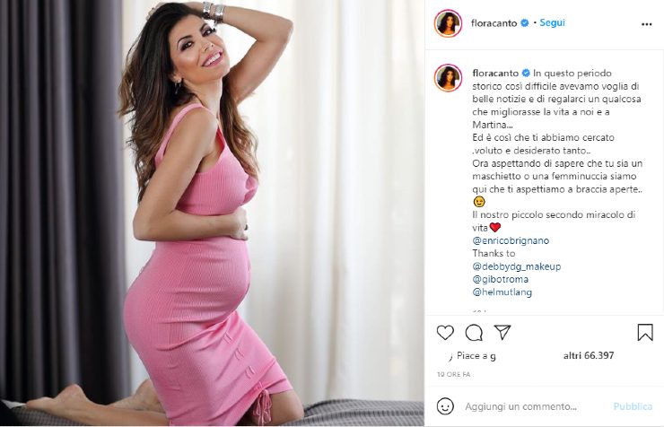664x427 pixels.
Task: Open the @enricobrignano mention
Action: click(x=511, y=240)
